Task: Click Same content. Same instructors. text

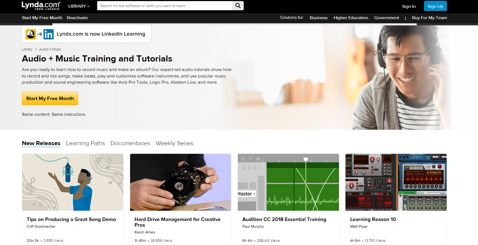Action: click(x=54, y=114)
